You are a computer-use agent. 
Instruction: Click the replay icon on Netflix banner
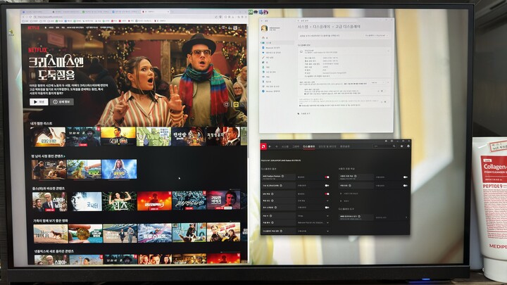click(x=226, y=104)
